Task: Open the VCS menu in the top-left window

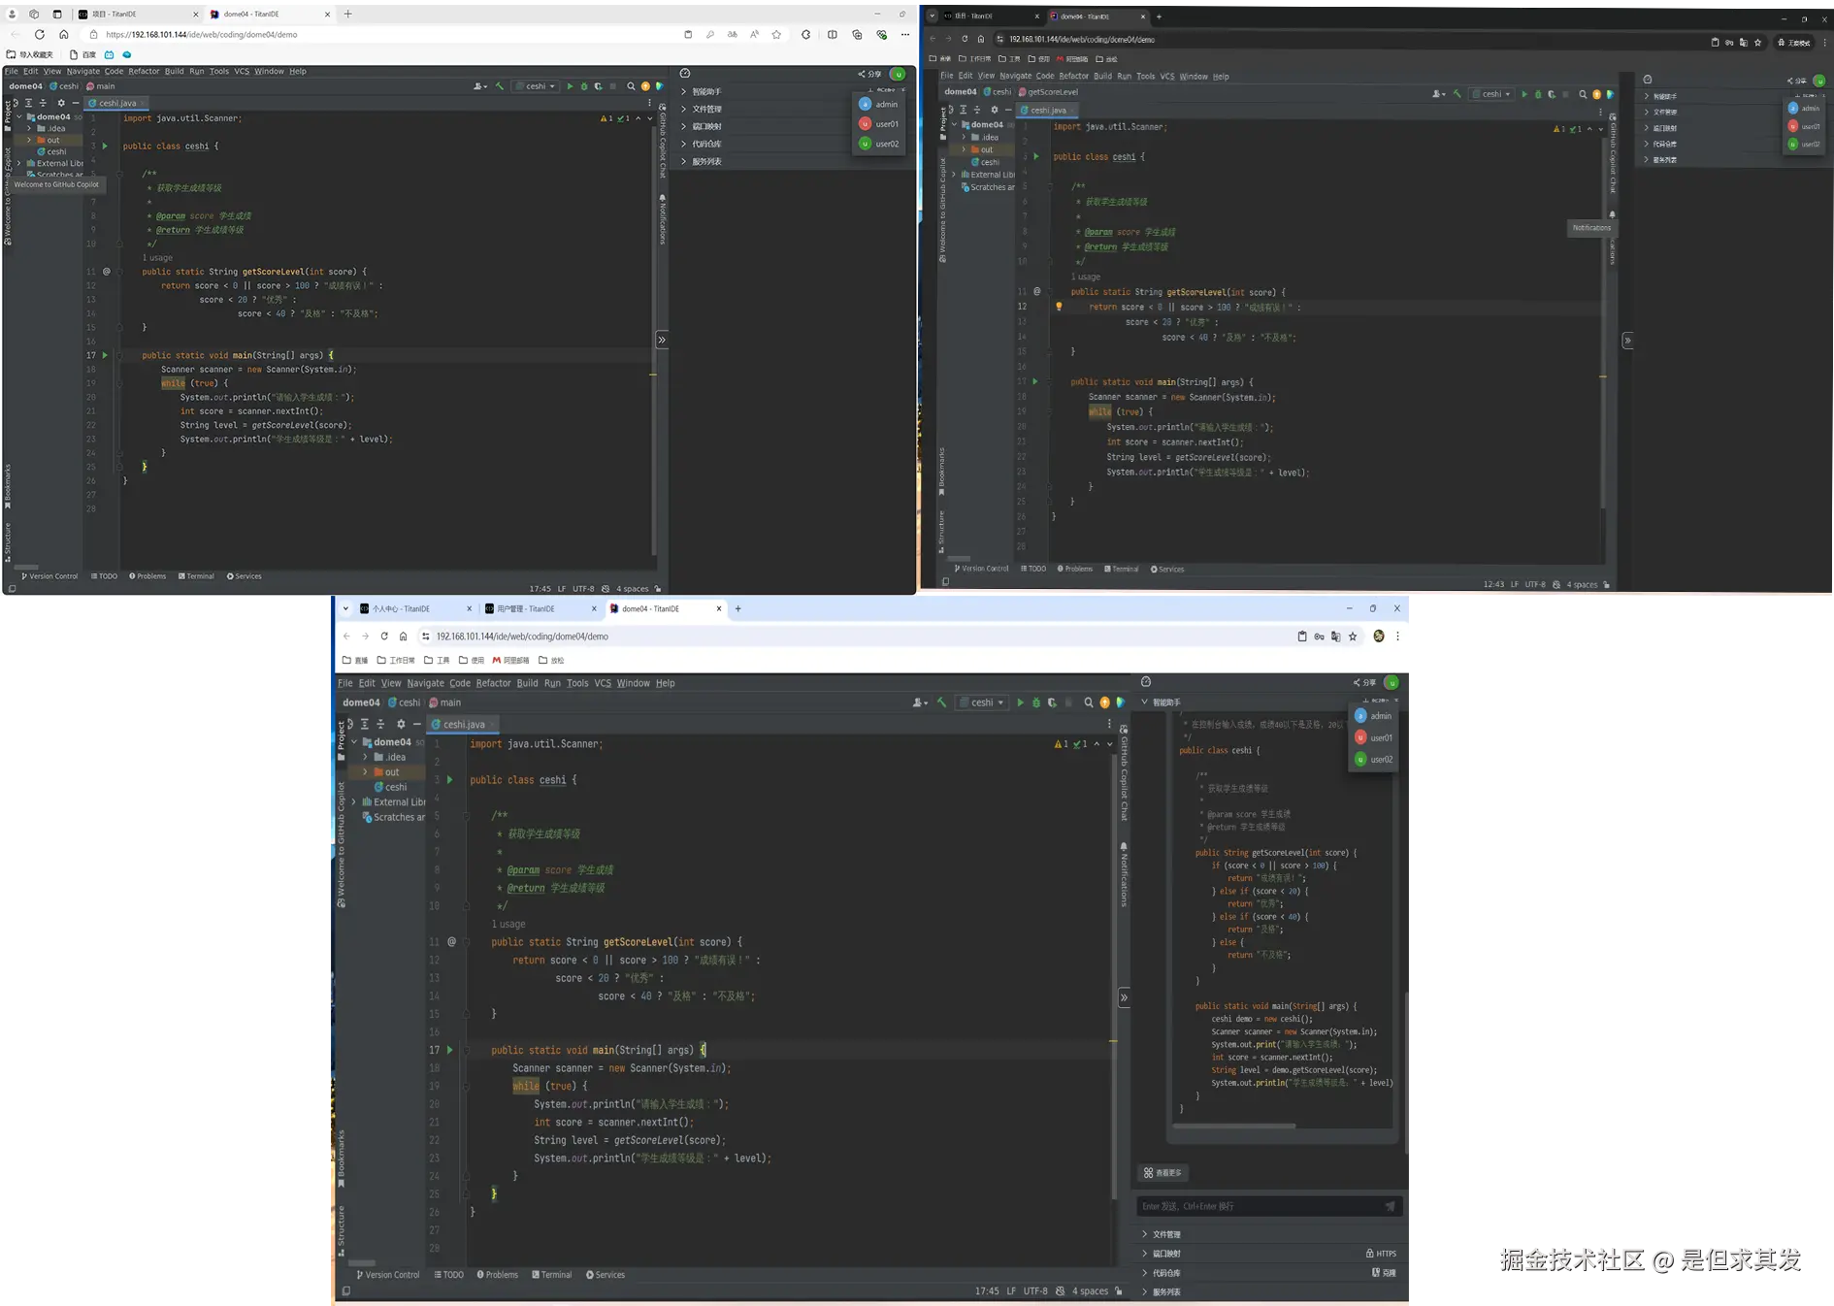Action: pyautogui.click(x=242, y=71)
